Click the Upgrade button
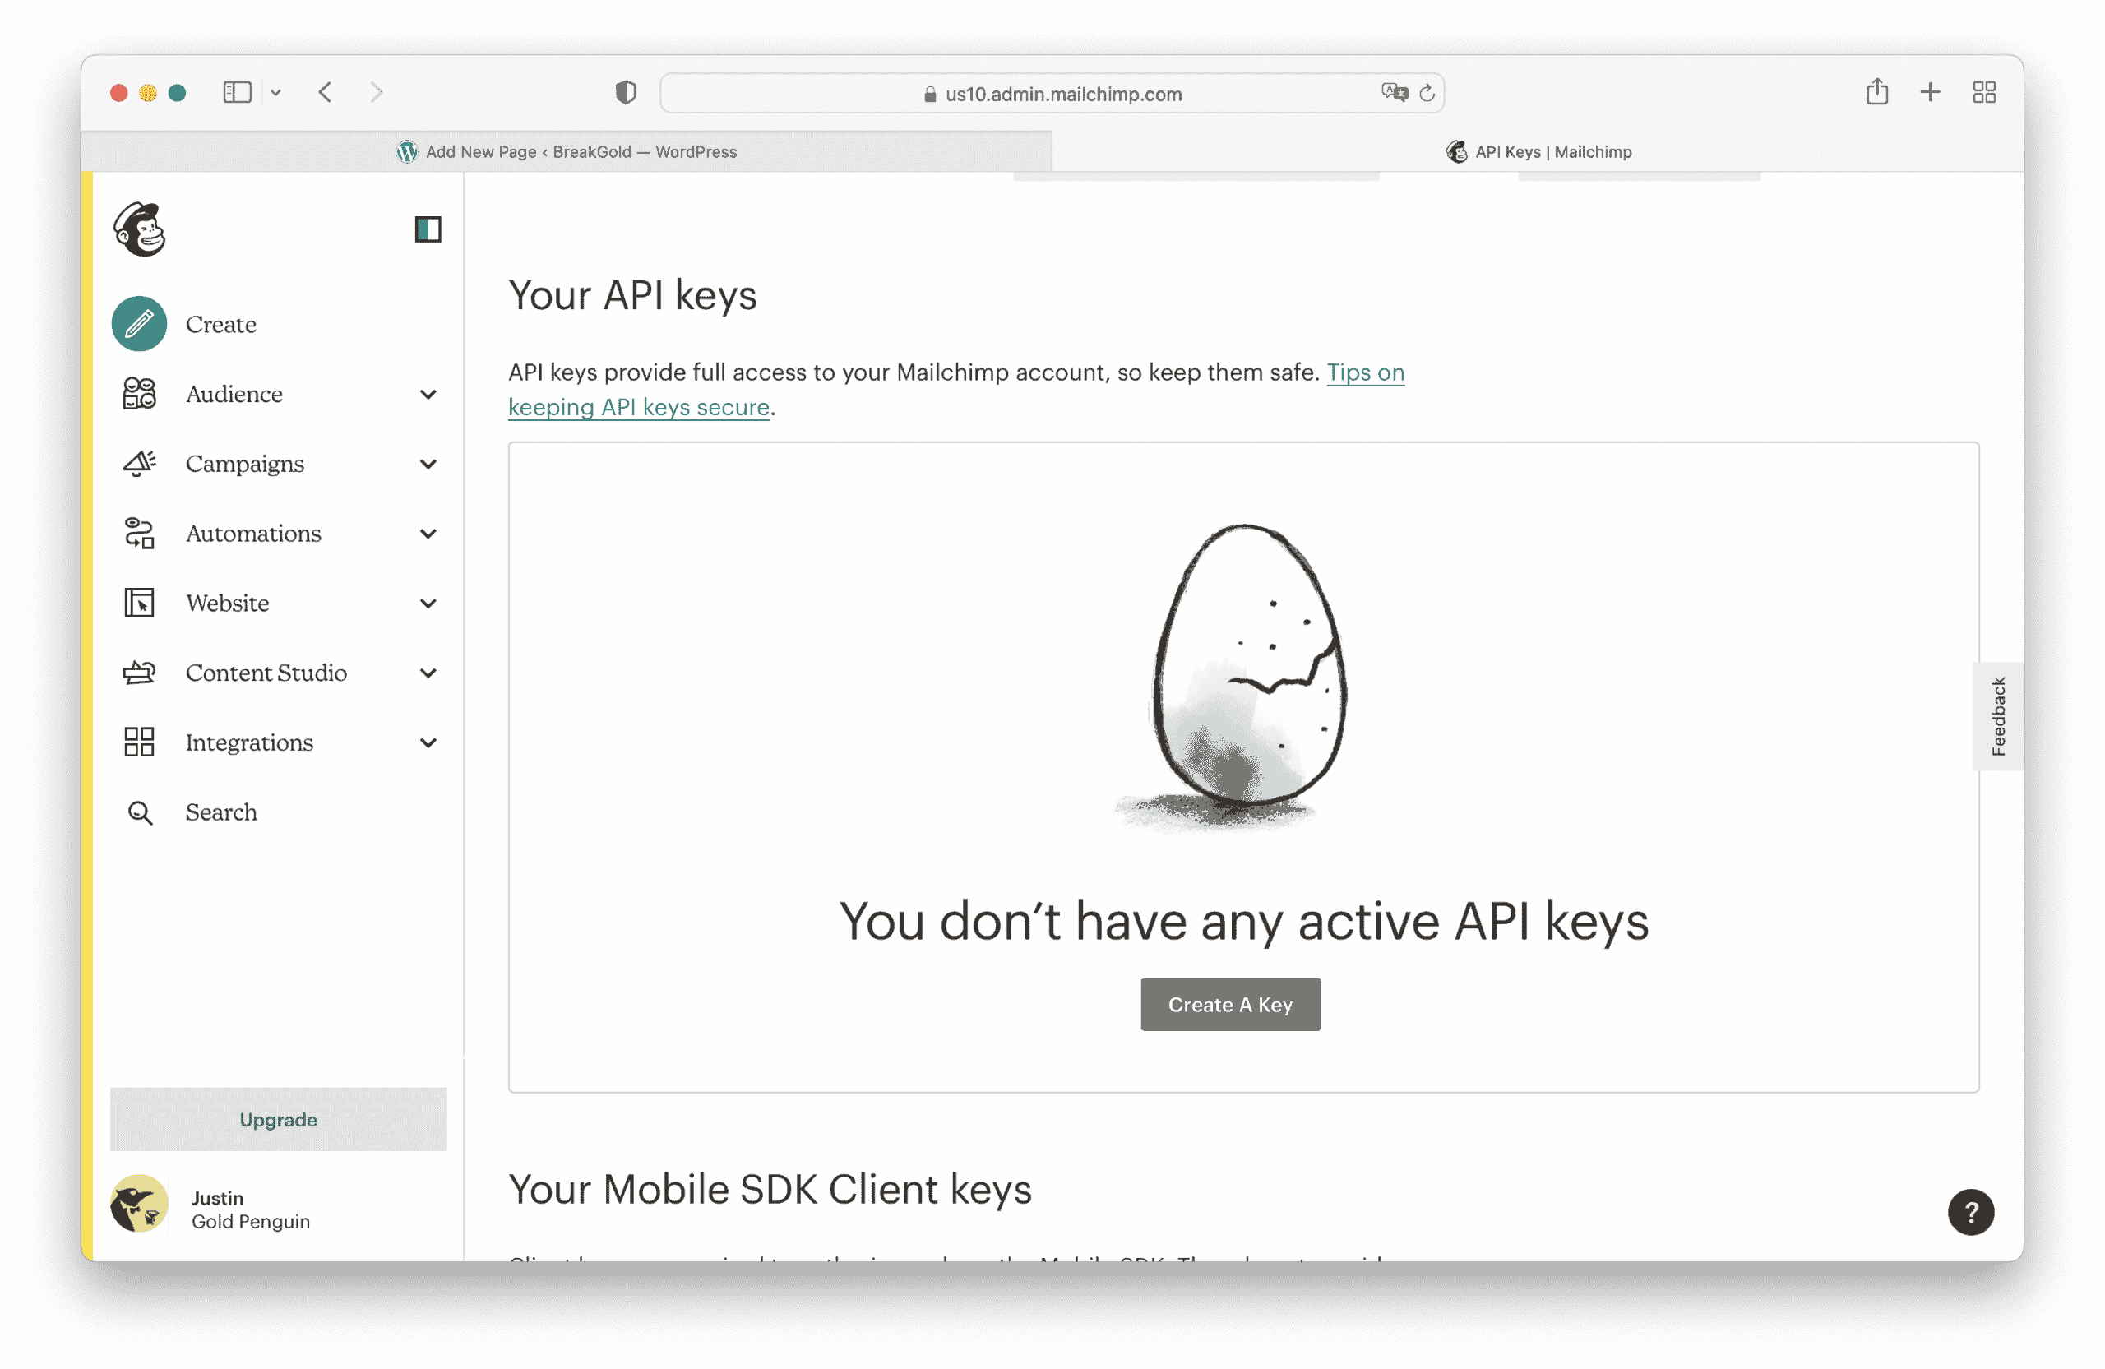This screenshot has height=1369, width=2105. [279, 1120]
